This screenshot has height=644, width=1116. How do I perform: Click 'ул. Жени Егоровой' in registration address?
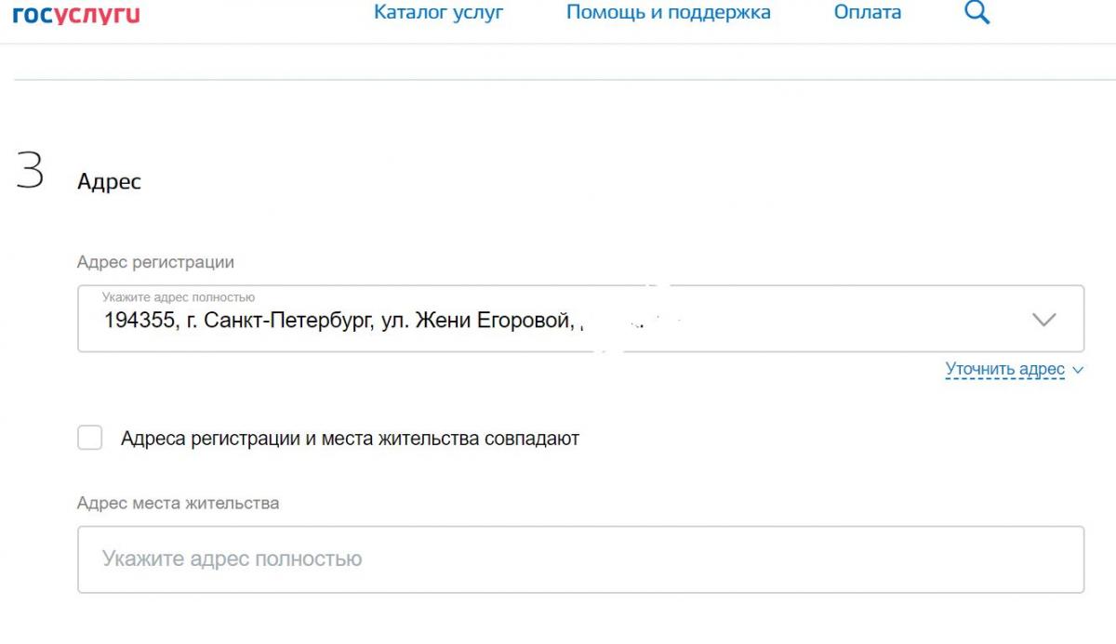coord(475,322)
